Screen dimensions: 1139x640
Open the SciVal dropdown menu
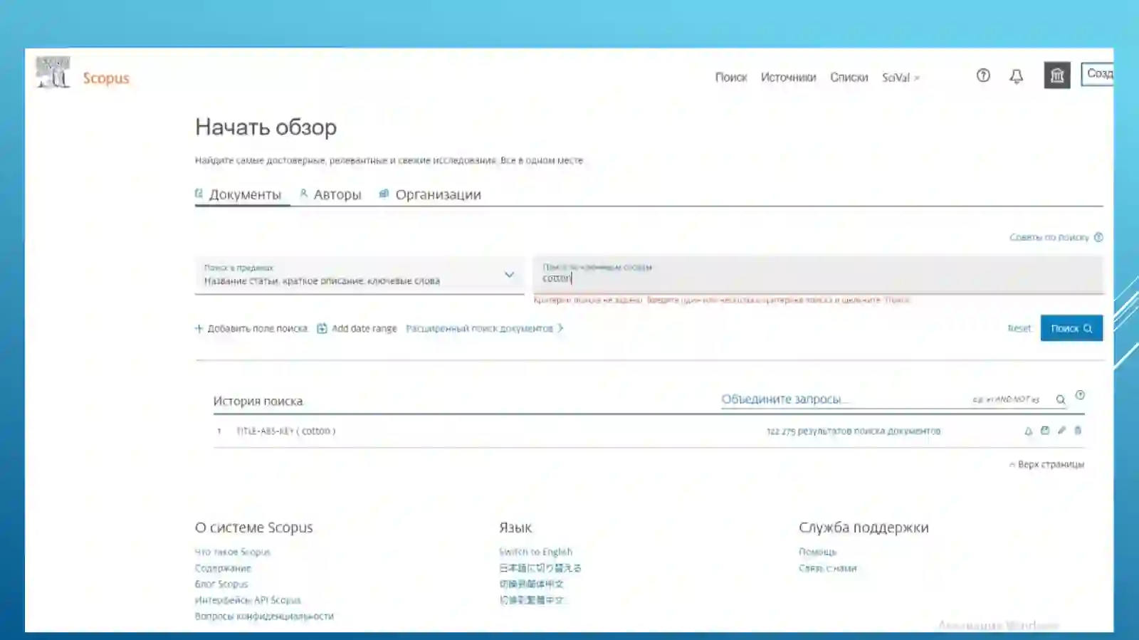coord(901,78)
